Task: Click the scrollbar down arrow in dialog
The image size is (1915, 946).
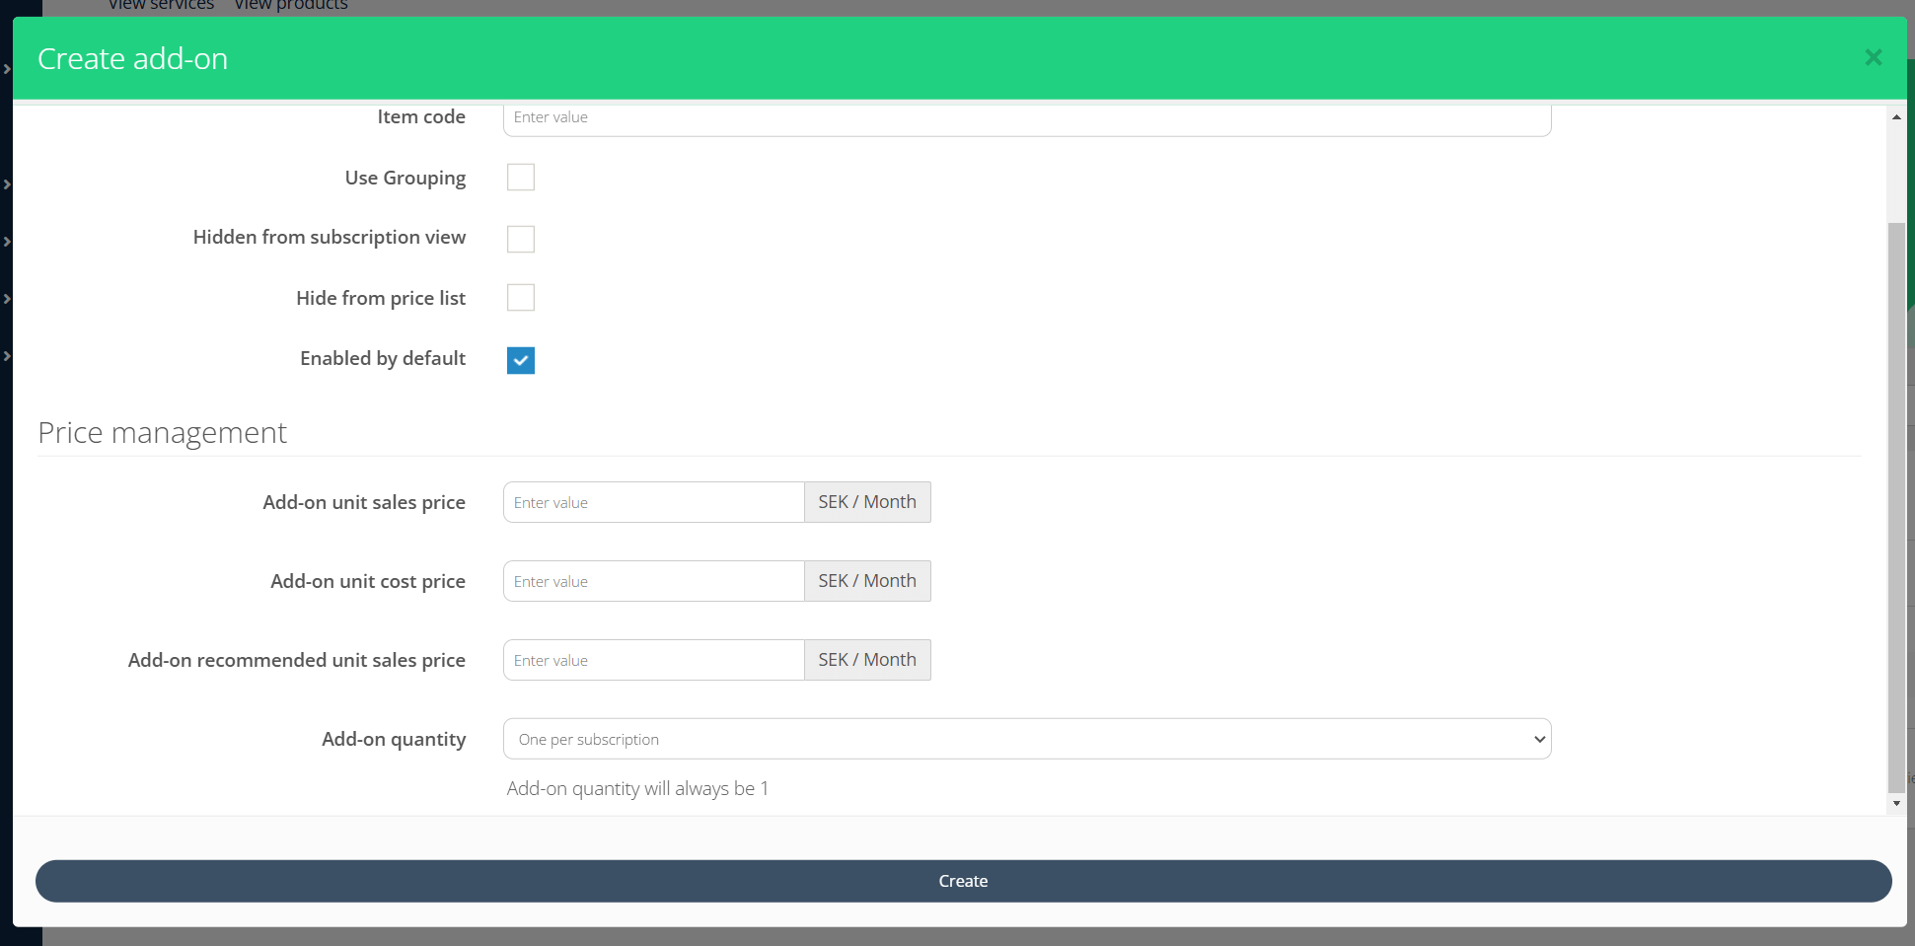Action: (1896, 803)
